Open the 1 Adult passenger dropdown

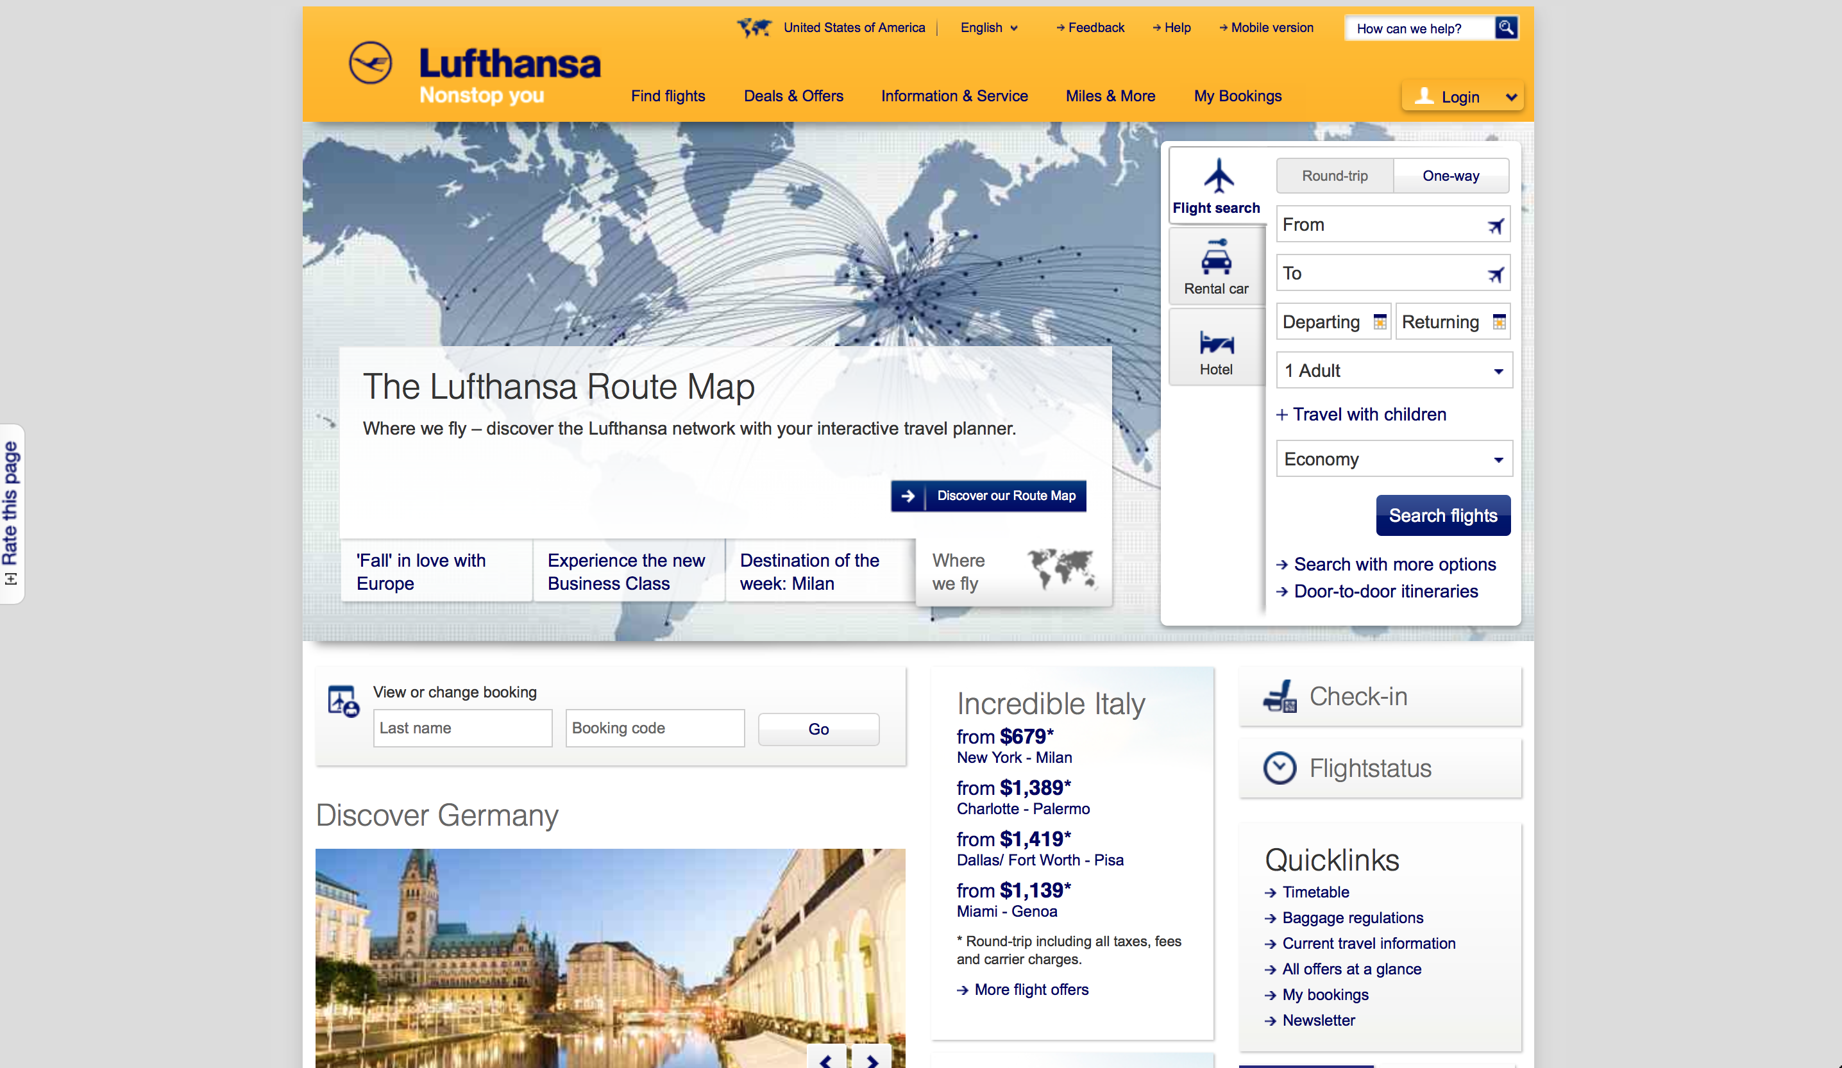point(1394,371)
